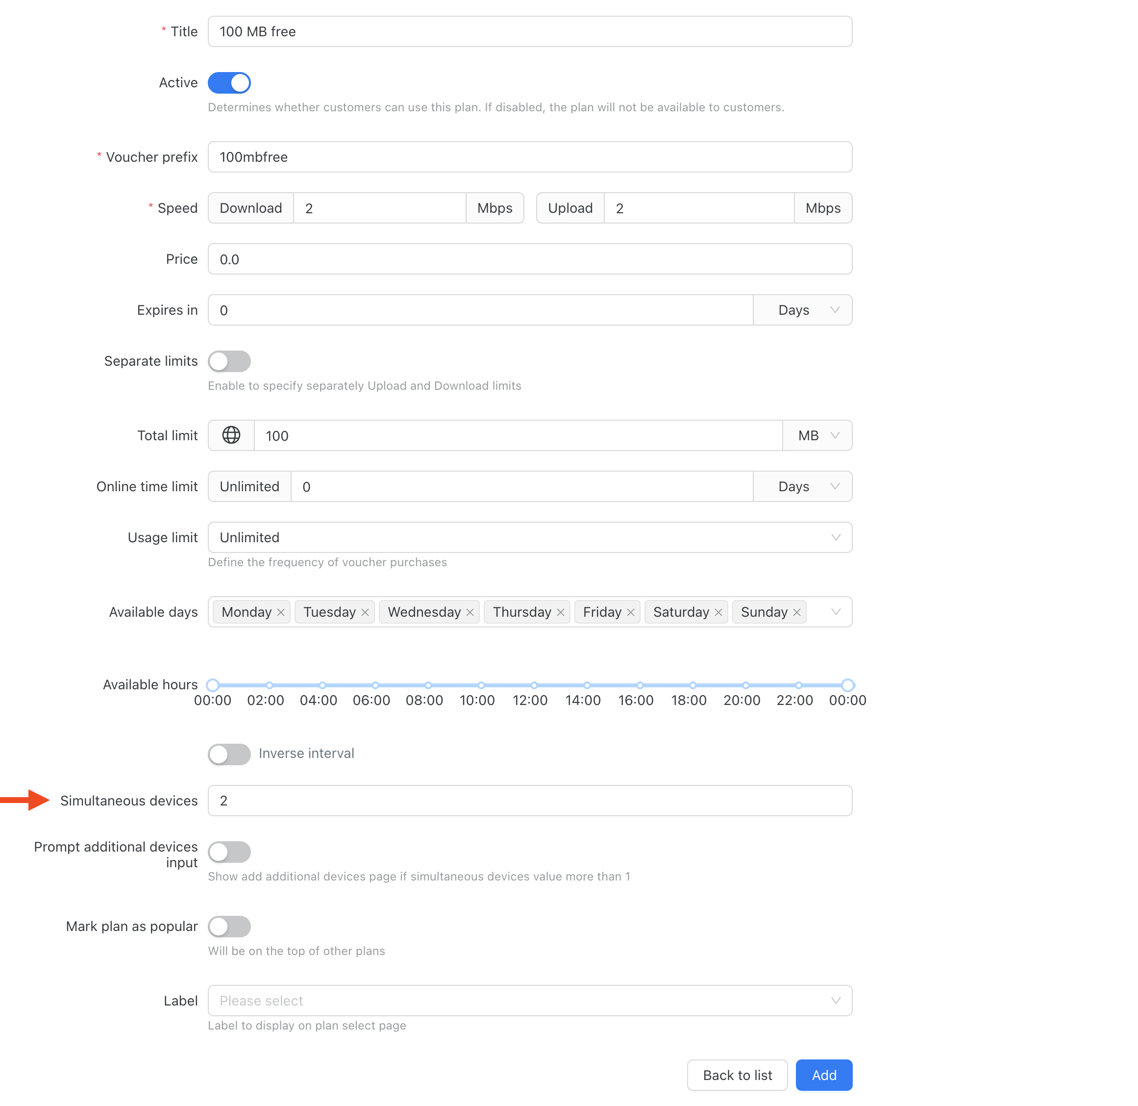Remove the Thursday tag from Available days
Viewport: 1138px width, 1106px height.
pyautogui.click(x=560, y=612)
